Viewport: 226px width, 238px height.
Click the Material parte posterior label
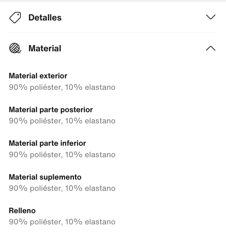pyautogui.click(x=51, y=110)
